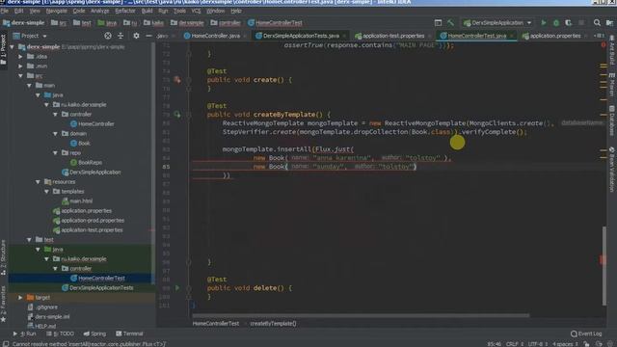Select .gitignore file in tree
The height and width of the screenshot is (347, 617).
(x=46, y=307)
